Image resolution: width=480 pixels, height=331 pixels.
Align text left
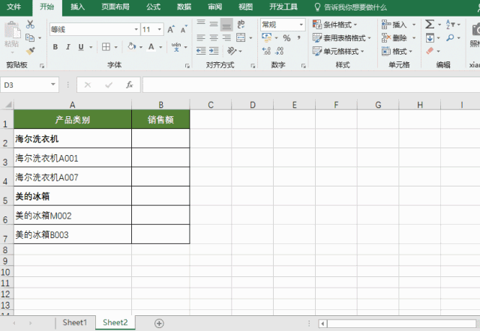(x=201, y=37)
